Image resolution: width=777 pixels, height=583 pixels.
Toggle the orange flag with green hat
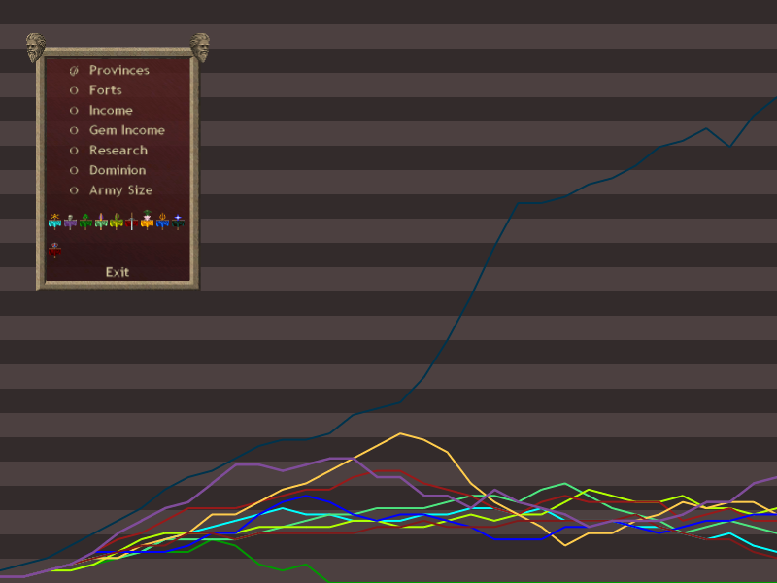point(148,220)
